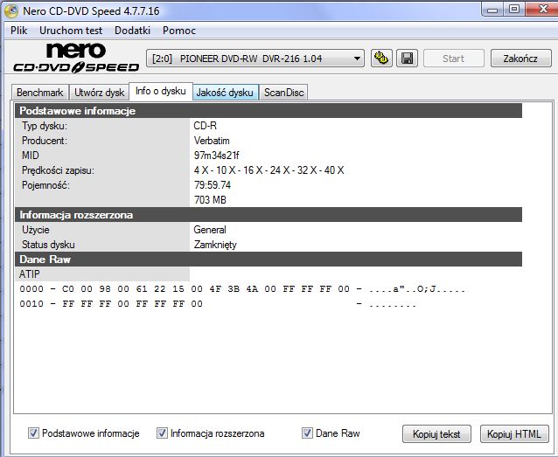The height and width of the screenshot is (457, 558).
Task: Click the MID label
Action: 31,156
